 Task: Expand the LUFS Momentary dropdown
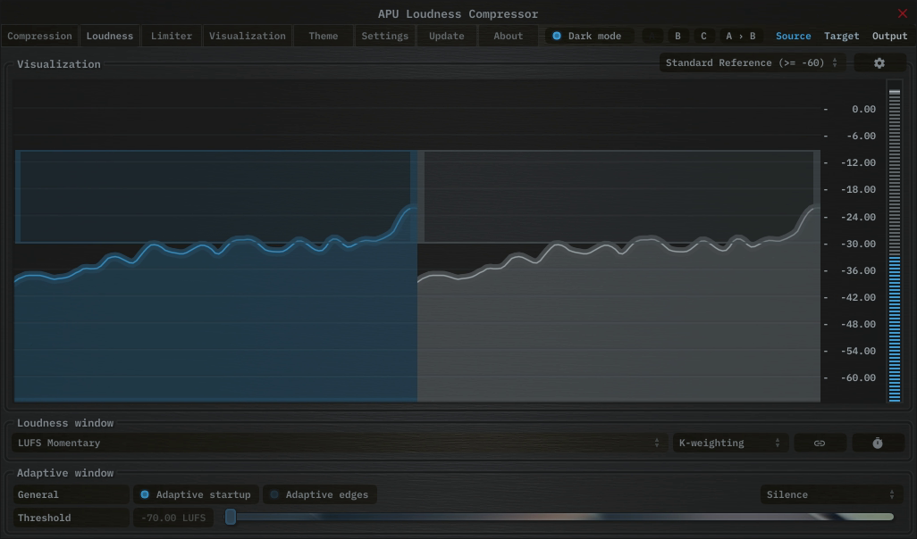(x=340, y=444)
